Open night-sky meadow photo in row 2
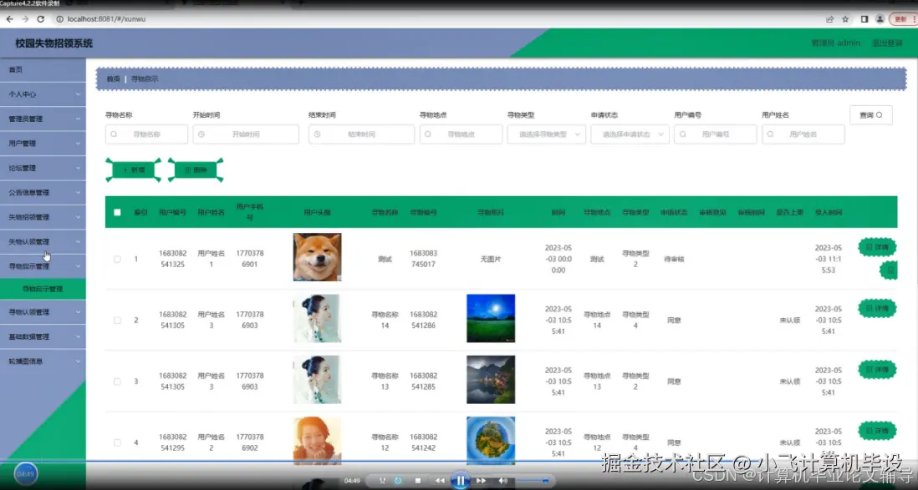The image size is (918, 490). point(491,318)
